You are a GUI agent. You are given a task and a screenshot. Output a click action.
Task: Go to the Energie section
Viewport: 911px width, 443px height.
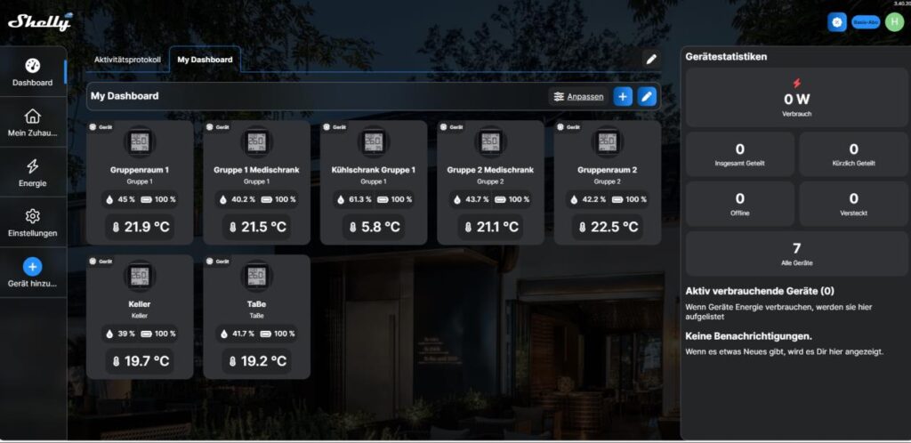33,173
